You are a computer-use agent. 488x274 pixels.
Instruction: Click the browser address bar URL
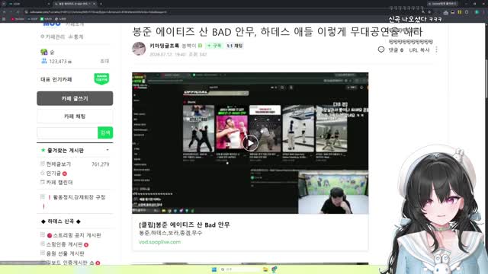98,12
